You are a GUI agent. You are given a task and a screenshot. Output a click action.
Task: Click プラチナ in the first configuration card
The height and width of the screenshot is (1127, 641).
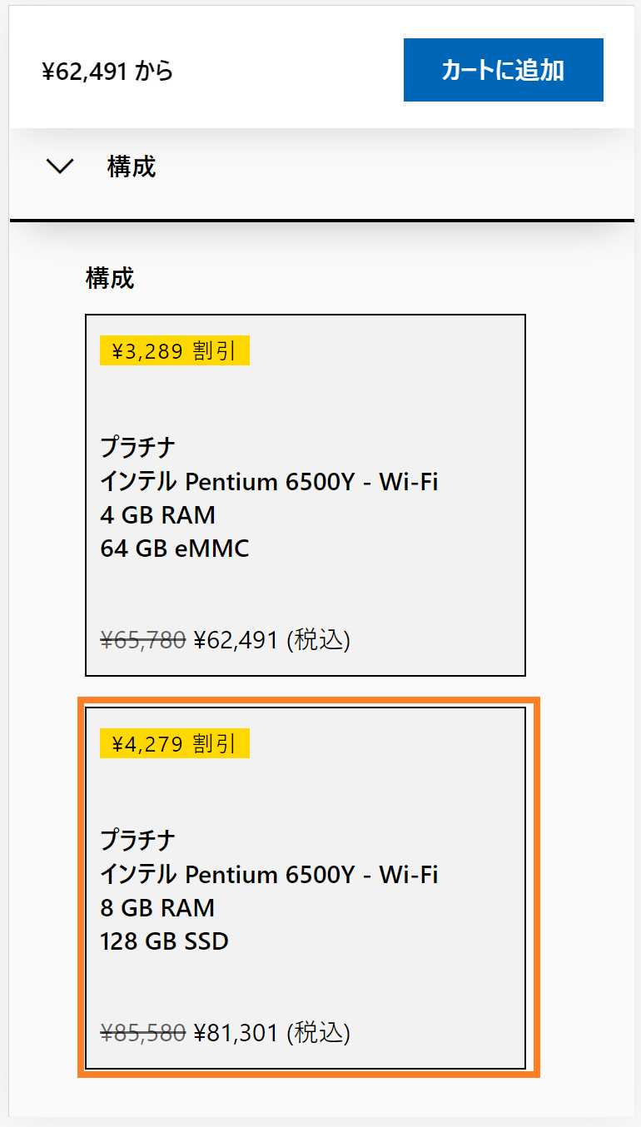137,448
